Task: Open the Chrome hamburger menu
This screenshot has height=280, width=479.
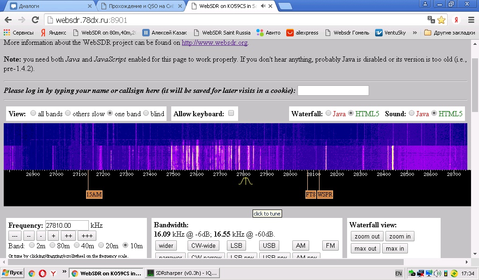Action: click(x=472, y=20)
